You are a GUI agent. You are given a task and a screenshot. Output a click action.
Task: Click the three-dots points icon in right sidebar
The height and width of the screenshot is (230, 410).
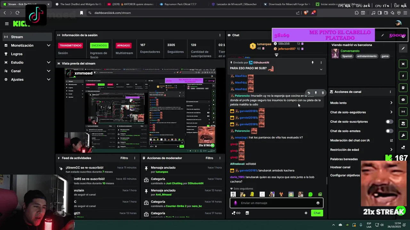point(403,147)
